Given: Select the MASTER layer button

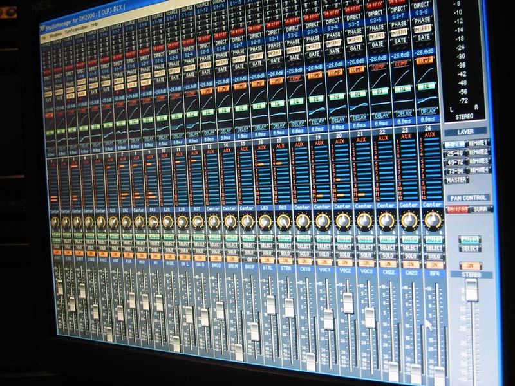Looking at the screenshot, I should pos(455,179).
